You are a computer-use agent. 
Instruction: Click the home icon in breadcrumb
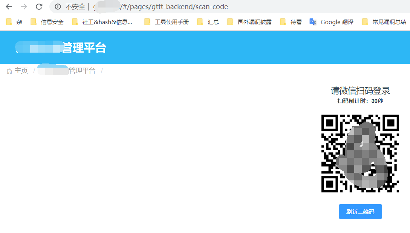pyautogui.click(x=9, y=71)
